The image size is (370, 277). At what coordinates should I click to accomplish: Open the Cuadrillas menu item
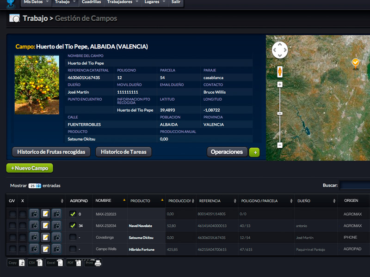(x=91, y=2)
